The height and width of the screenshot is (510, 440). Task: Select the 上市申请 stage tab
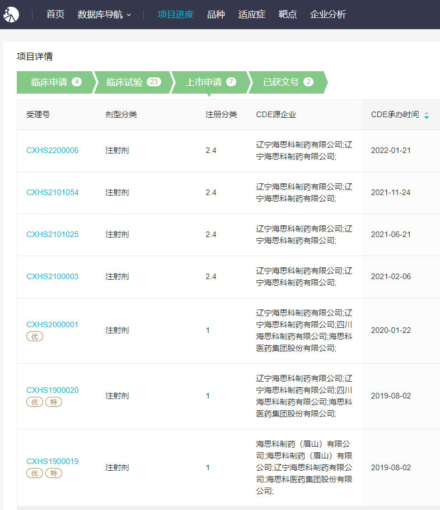[x=210, y=82]
